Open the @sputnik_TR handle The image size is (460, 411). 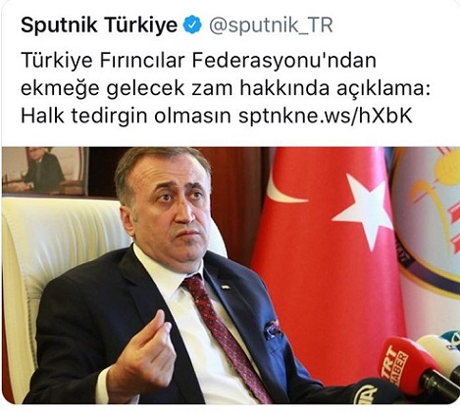[271, 25]
